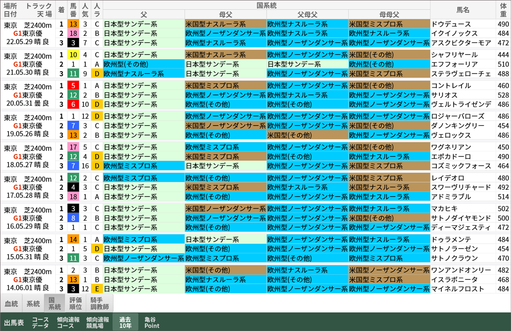The height and width of the screenshot is (331, 511).
Task: Open the 評価順位 tab
Action: tap(76, 303)
